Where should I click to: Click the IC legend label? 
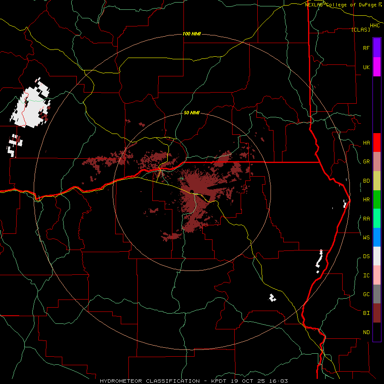click(366, 276)
